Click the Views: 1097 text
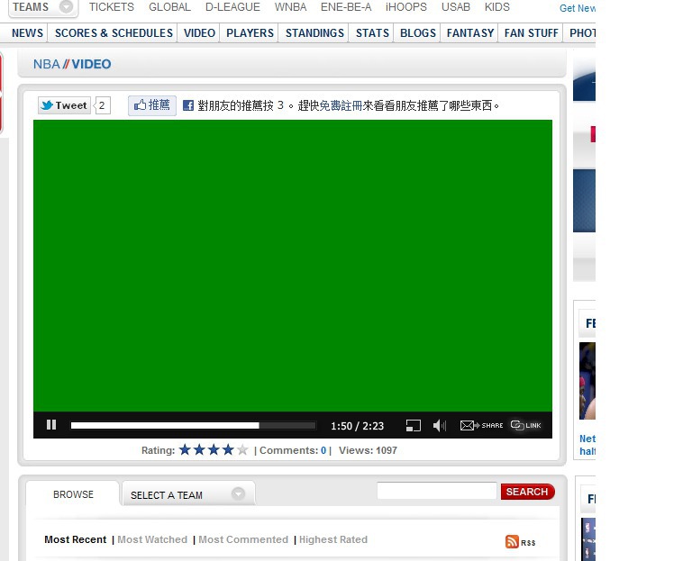 (368, 450)
